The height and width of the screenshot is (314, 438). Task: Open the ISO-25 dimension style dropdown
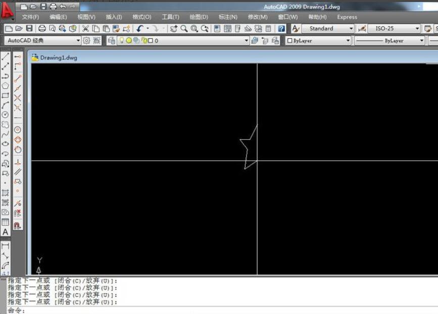tap(418, 29)
